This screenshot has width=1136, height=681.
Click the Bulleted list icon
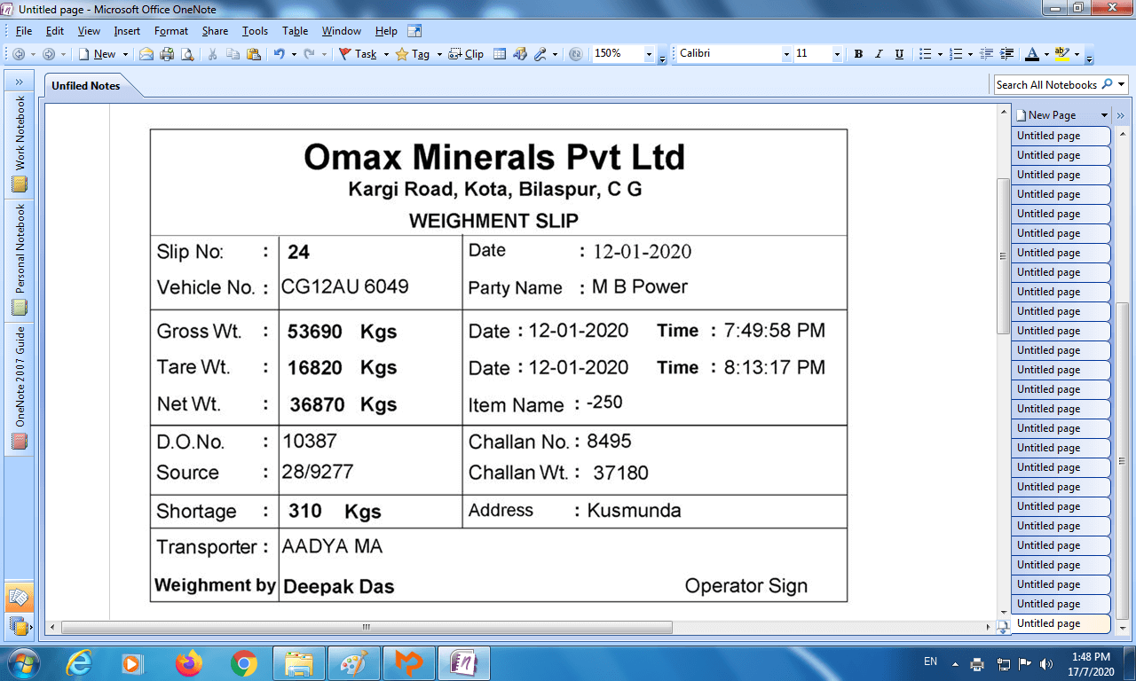coord(925,54)
